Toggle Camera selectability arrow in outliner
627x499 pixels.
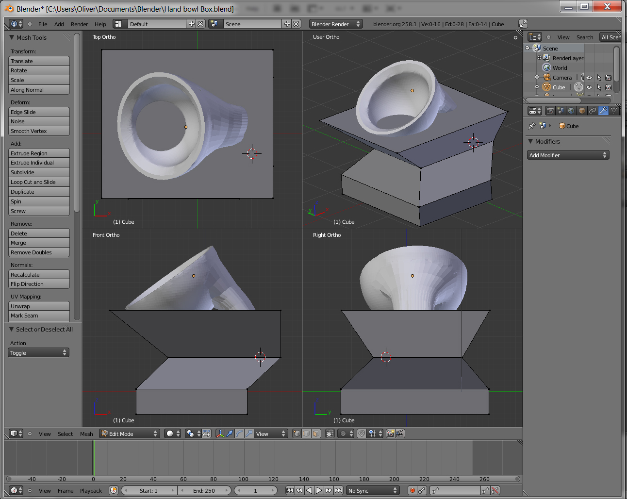coord(599,77)
